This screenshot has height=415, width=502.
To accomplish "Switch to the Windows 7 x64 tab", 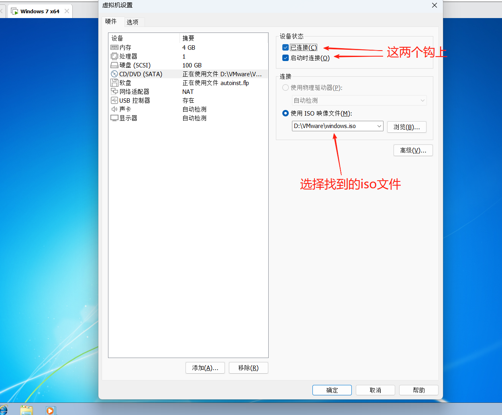I will point(40,11).
